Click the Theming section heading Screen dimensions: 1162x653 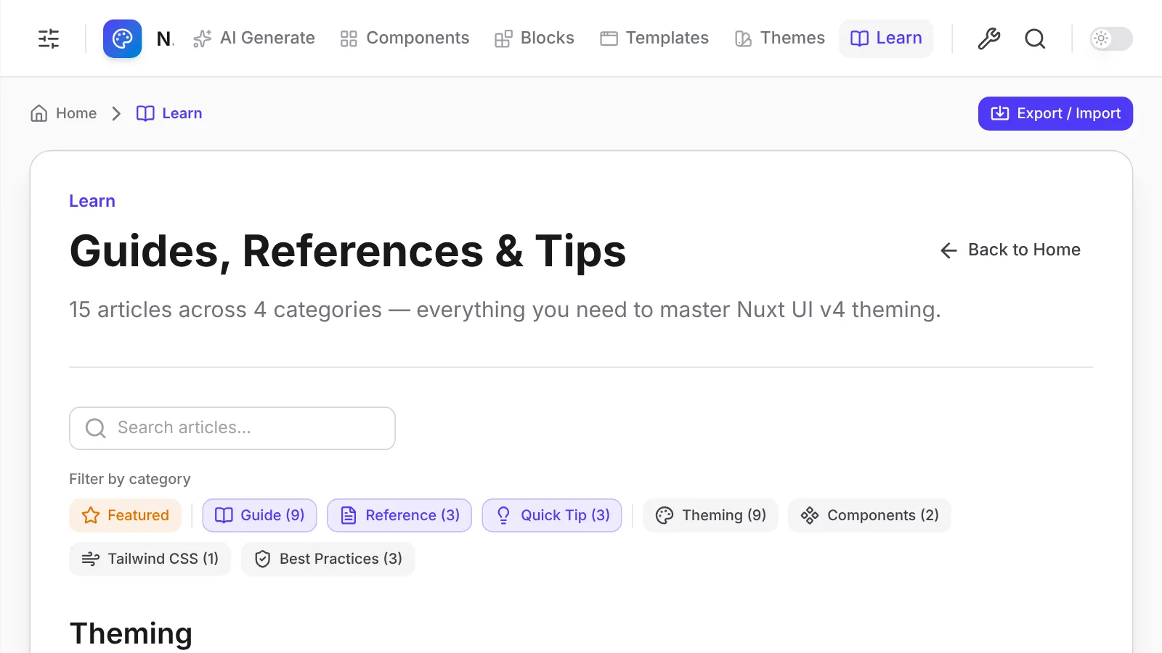pyautogui.click(x=131, y=633)
